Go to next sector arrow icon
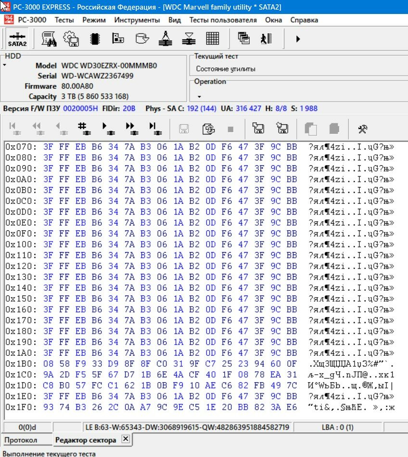Image resolution: width=408 pixels, height=457 pixels. pyautogui.click(x=108, y=129)
